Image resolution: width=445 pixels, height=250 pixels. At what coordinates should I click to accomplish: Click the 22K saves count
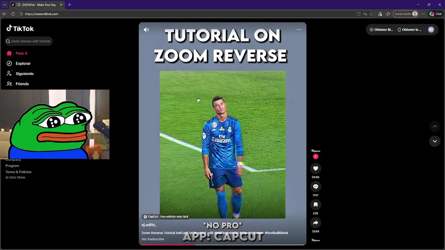[315, 213]
